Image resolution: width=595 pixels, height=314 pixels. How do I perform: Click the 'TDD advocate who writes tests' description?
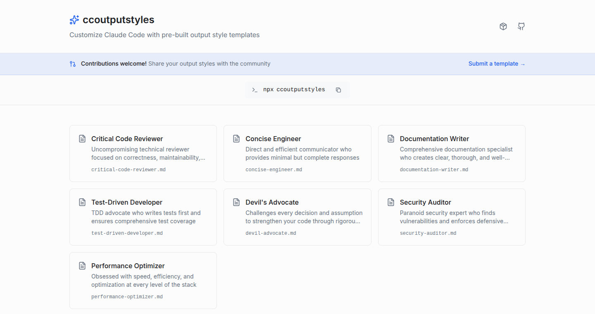coord(146,217)
